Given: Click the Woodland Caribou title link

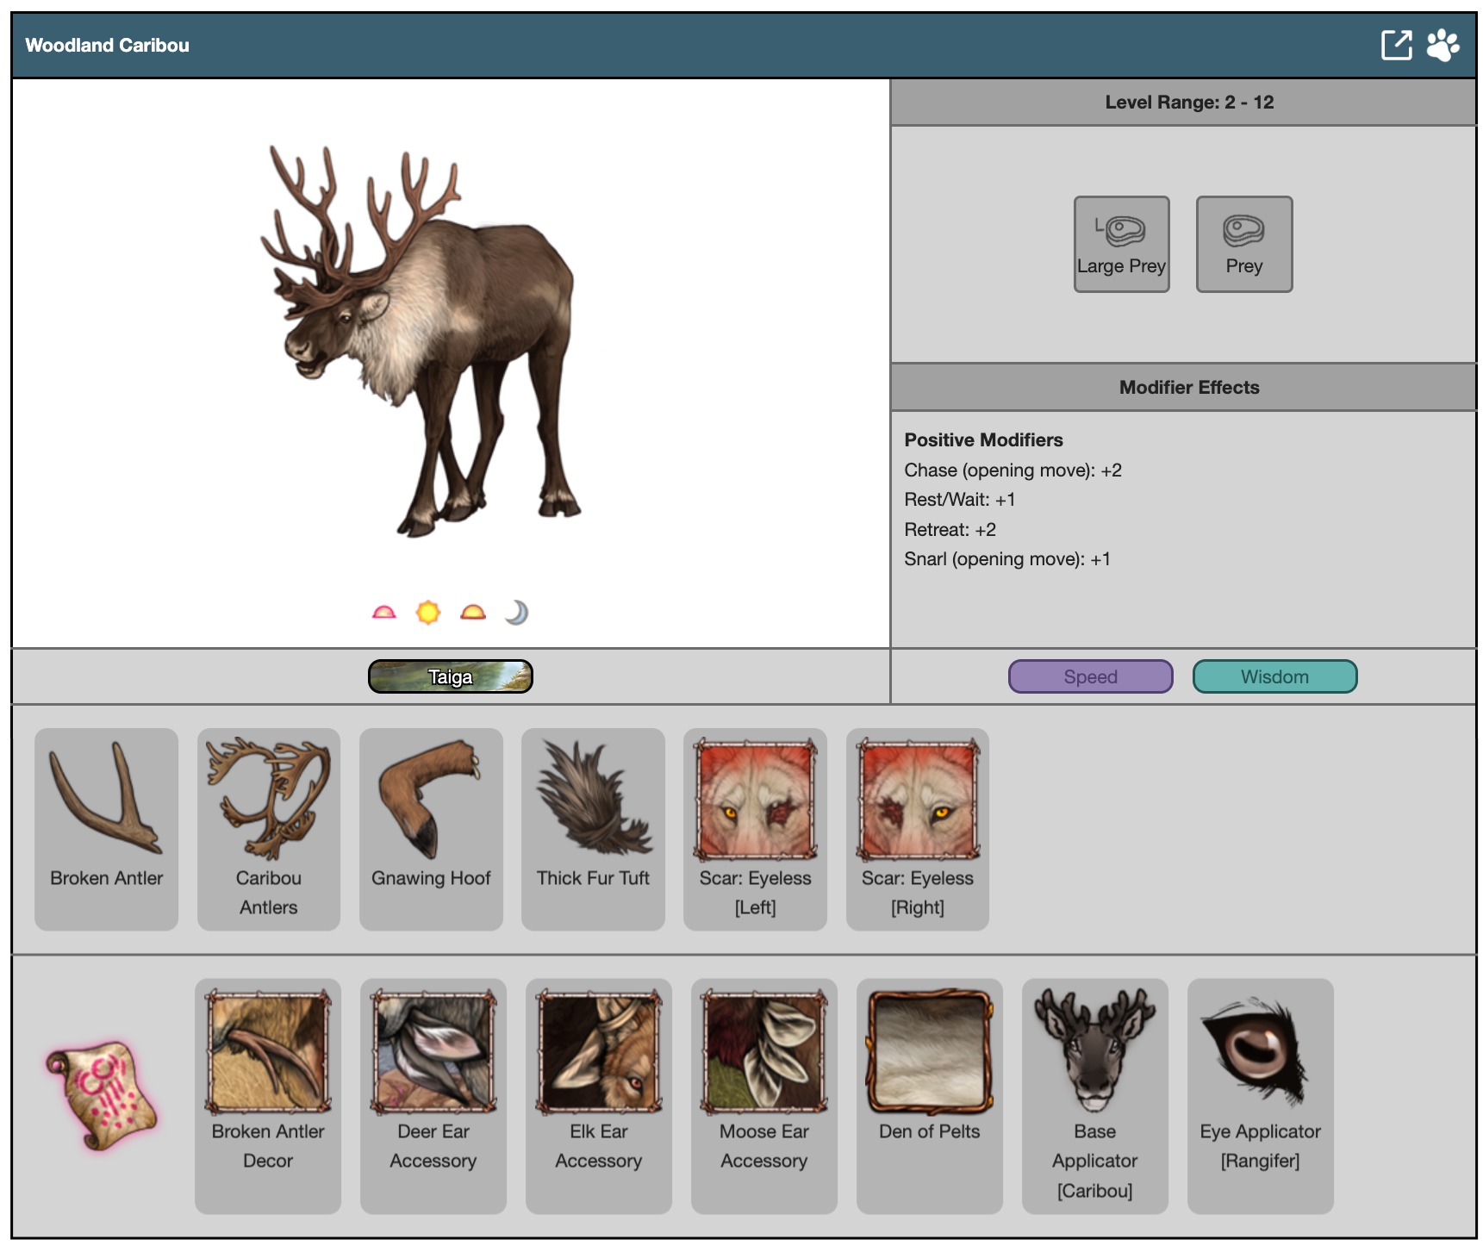Looking at the screenshot, I should [107, 46].
